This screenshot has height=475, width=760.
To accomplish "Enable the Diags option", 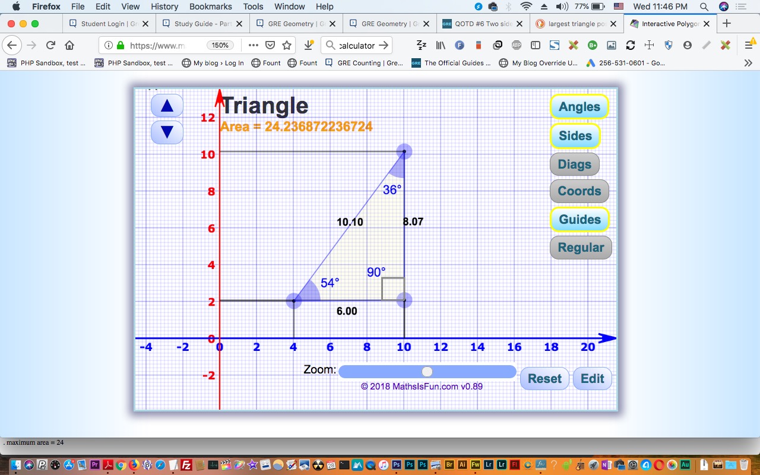I will tap(574, 164).
